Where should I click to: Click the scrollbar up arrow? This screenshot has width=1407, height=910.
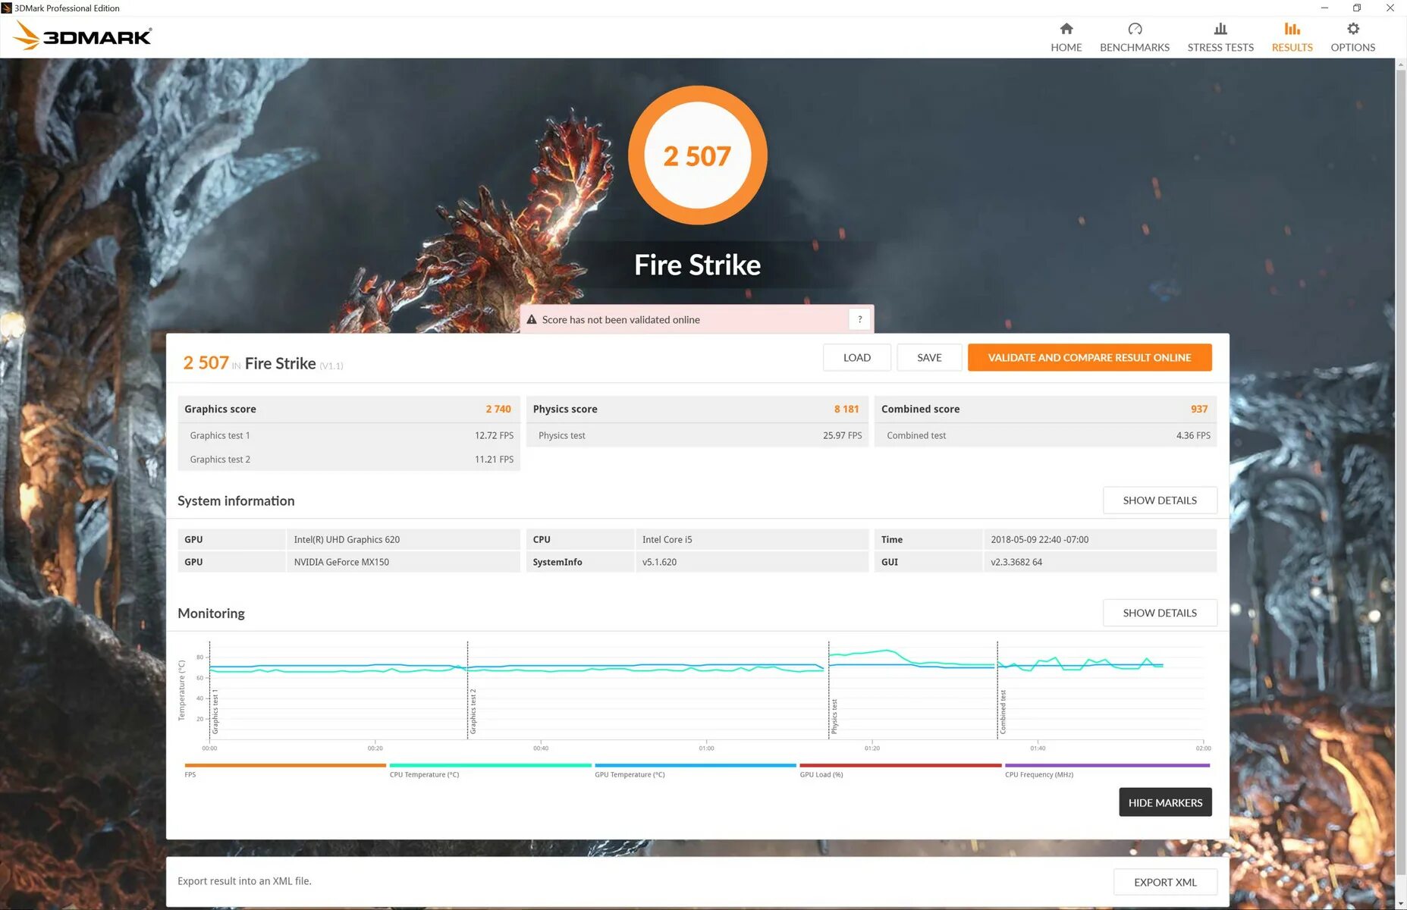click(1401, 64)
